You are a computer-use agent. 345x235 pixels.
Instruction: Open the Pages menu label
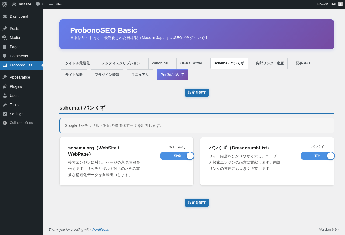click(15, 47)
